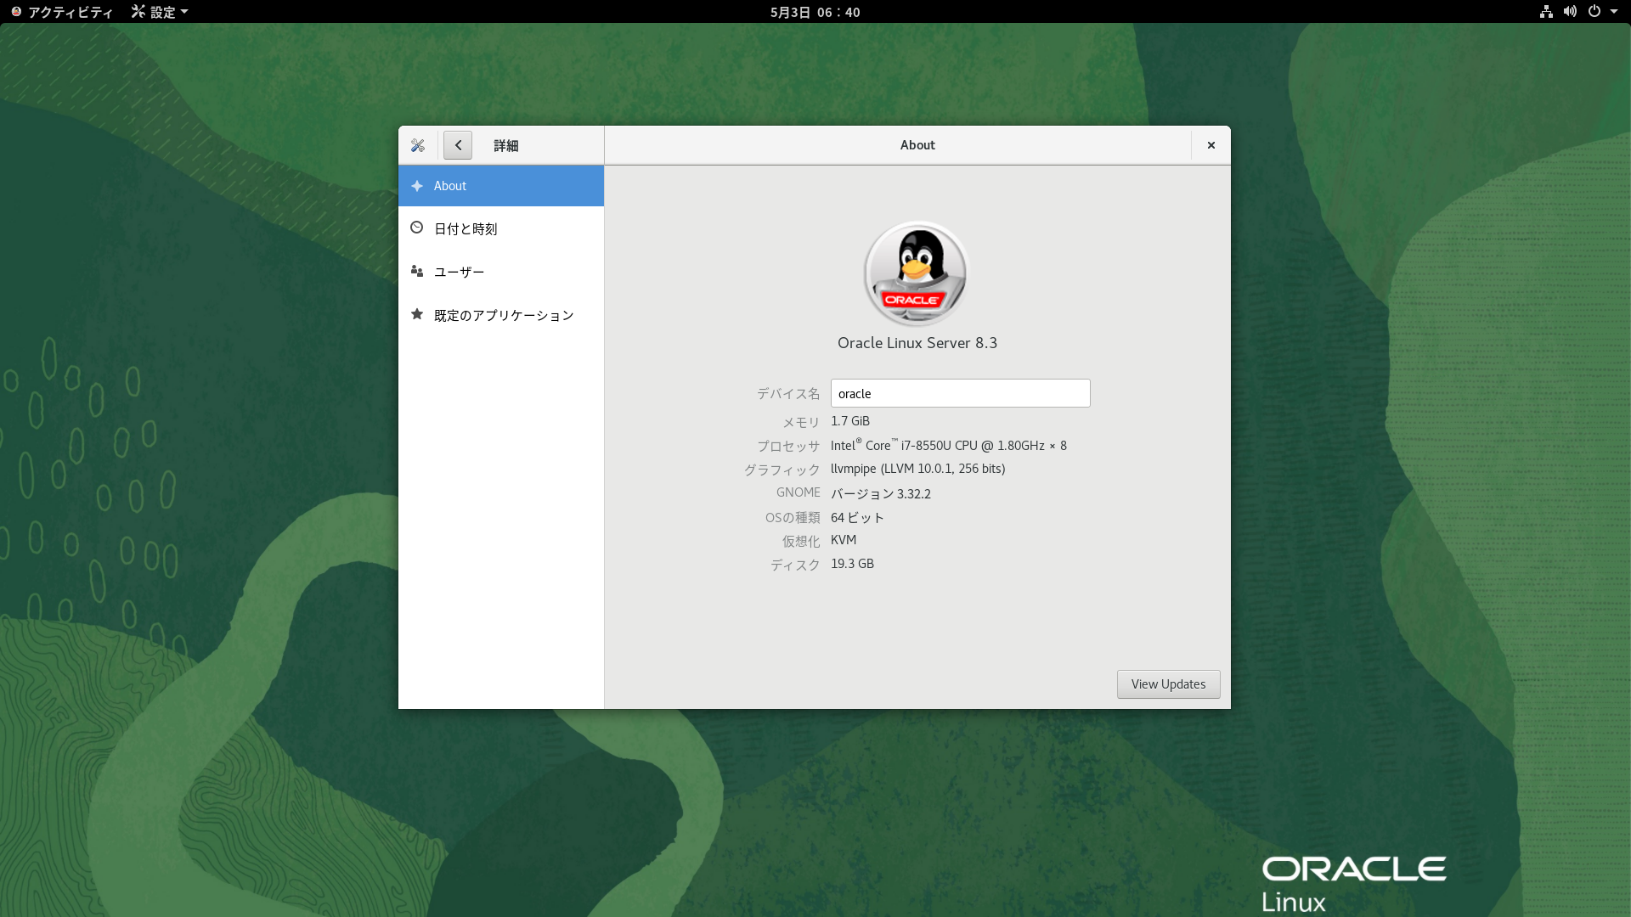Viewport: 1631px width, 917px height.
Task: Click the users icon beside ユーザー
Action: pos(417,271)
